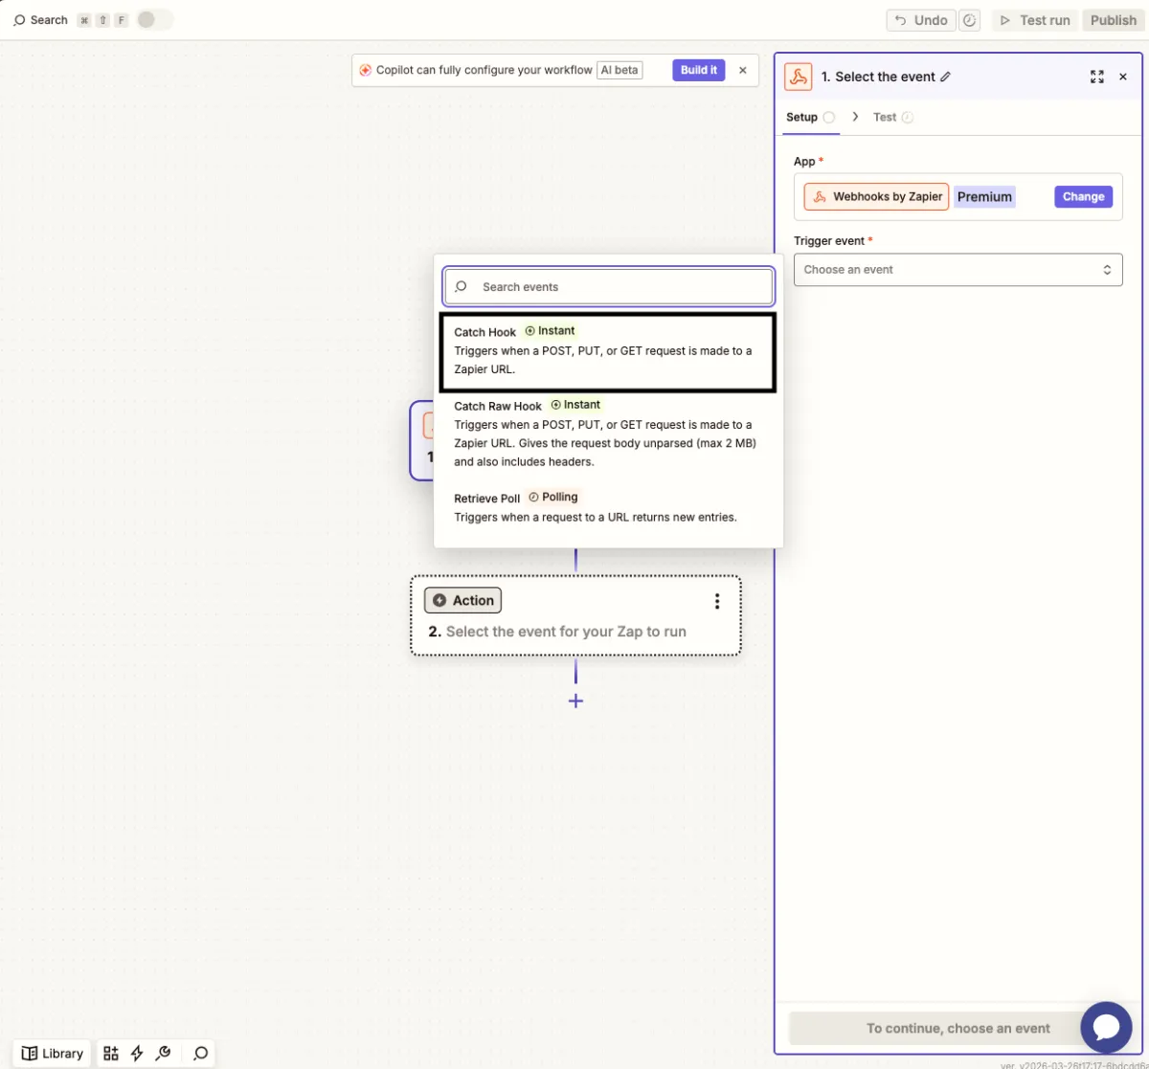Click the Instant badge beside Catch Hook
The height and width of the screenshot is (1069, 1149).
click(x=551, y=331)
